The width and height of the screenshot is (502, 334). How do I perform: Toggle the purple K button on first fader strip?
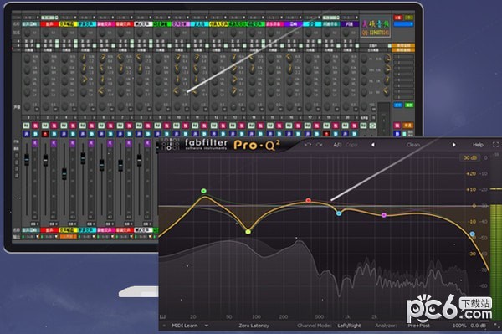[35, 143]
